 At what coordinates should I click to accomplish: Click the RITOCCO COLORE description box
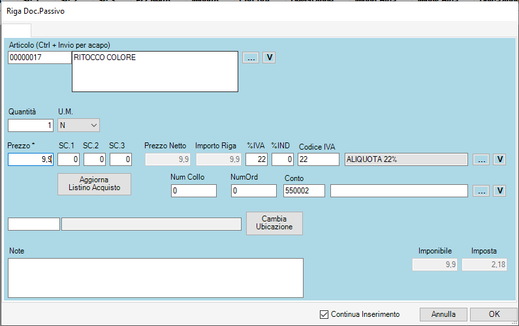pyautogui.click(x=155, y=71)
